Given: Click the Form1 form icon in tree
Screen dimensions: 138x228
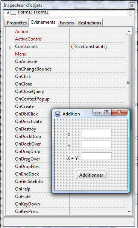Looking at the screenshot, I should (14, 12).
